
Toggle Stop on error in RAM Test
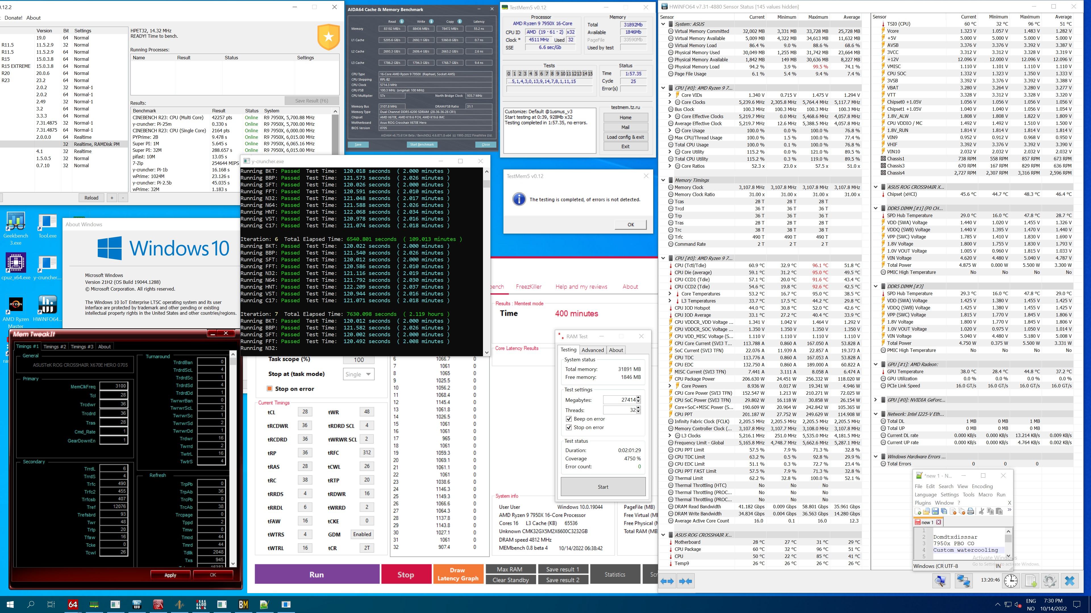click(x=569, y=427)
